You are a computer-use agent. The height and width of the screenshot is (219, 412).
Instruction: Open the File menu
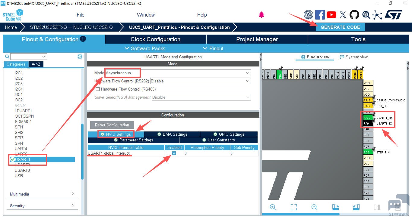(x=81, y=15)
